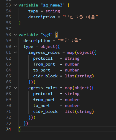Image resolution: width=116 pixels, height=140 pixels.
Task: Place cursor on "sg3" variable name
Action: tap(47, 35)
